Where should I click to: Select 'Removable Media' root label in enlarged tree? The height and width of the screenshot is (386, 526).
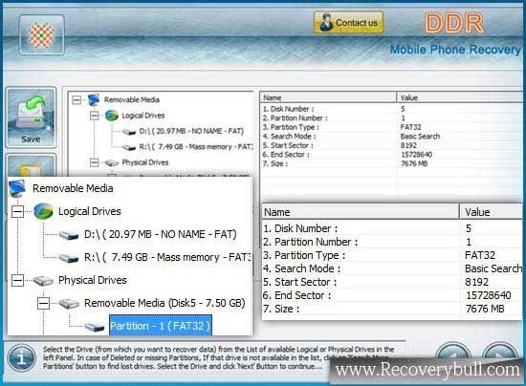click(x=73, y=188)
